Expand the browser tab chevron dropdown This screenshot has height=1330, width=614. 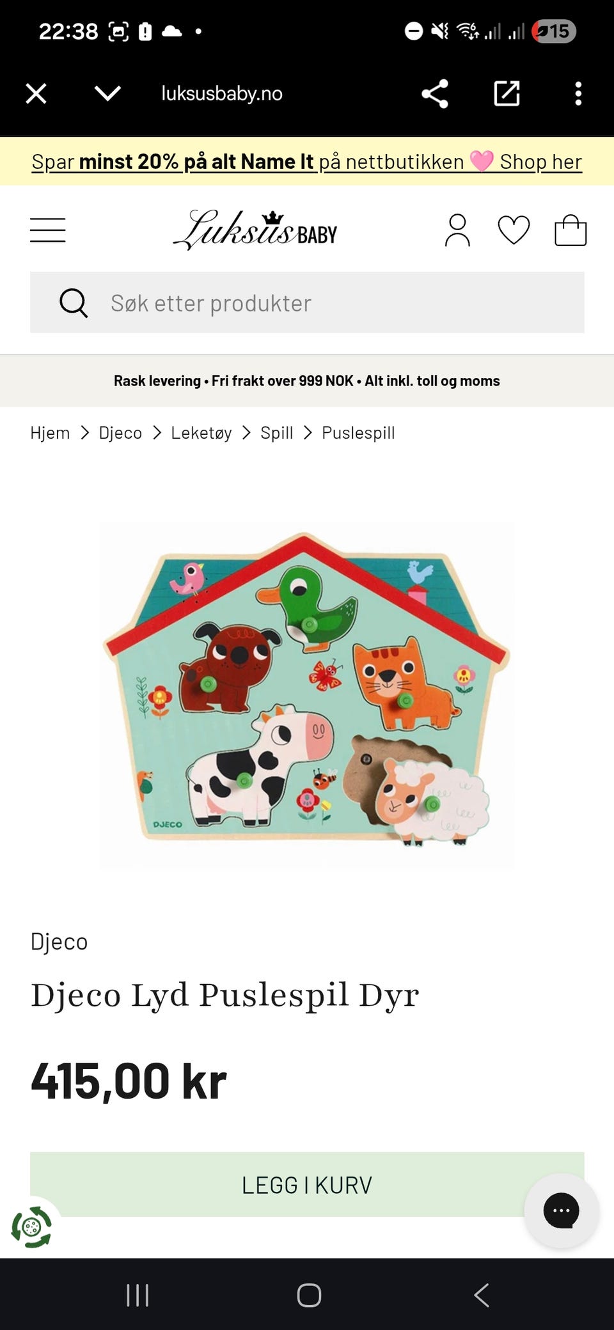click(107, 93)
